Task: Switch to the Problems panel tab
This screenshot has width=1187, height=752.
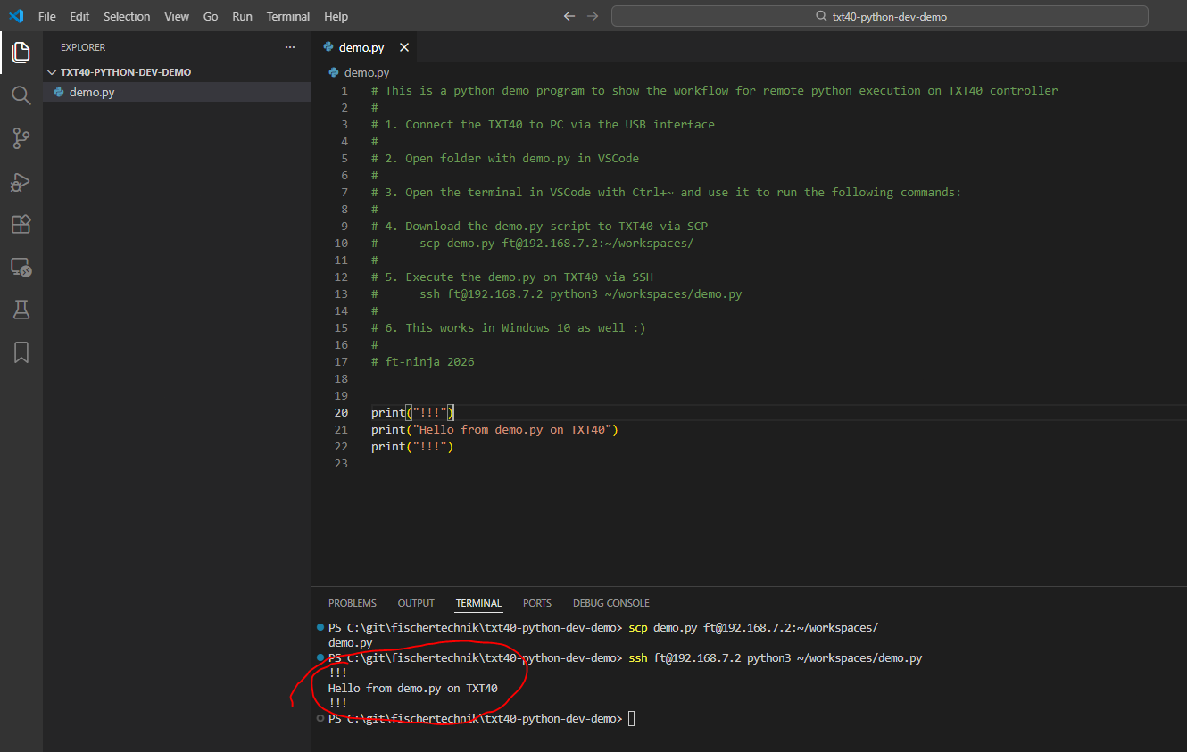Action: [352, 603]
